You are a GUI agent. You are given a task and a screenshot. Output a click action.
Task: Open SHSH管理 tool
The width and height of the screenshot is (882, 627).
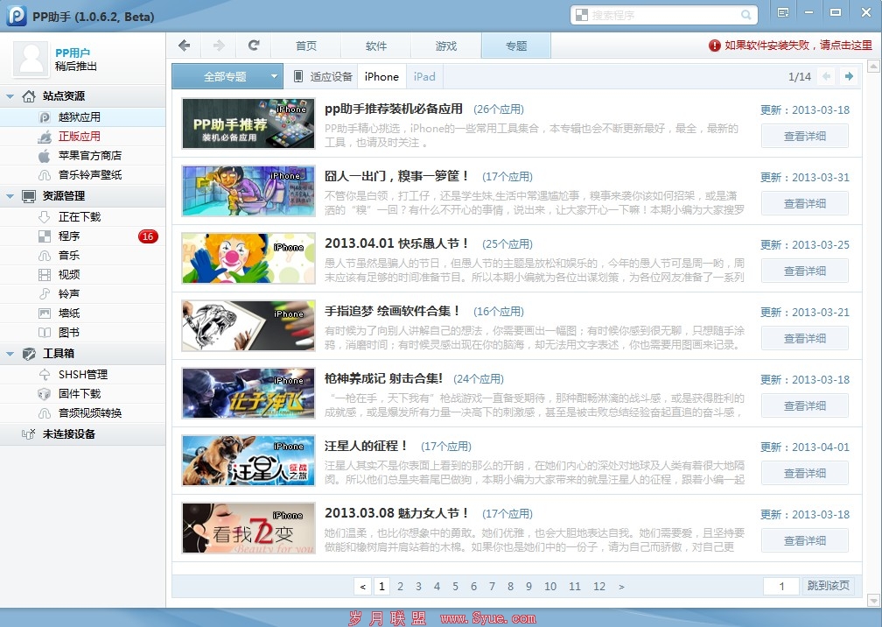[83, 374]
